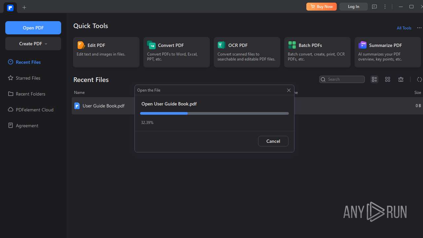
Task: Click the Size column header
Action: point(418,93)
